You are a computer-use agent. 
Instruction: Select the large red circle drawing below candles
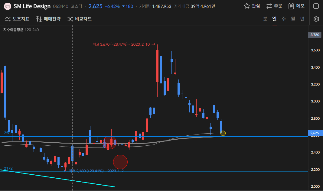coord(120,162)
